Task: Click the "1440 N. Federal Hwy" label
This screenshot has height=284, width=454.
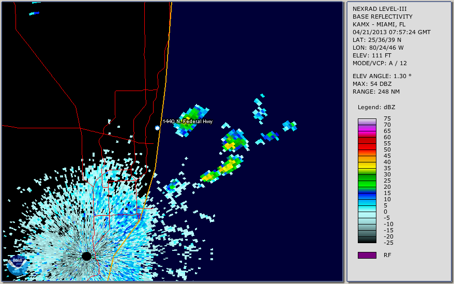Action: [188, 122]
